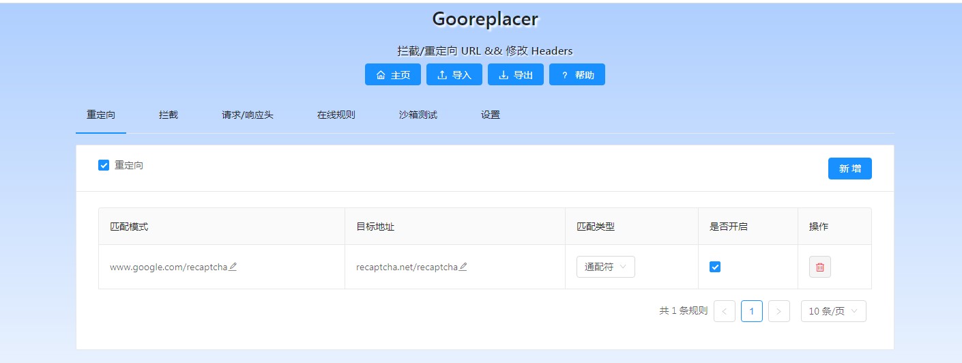
Task: Click the next page arrow
Action: point(779,311)
